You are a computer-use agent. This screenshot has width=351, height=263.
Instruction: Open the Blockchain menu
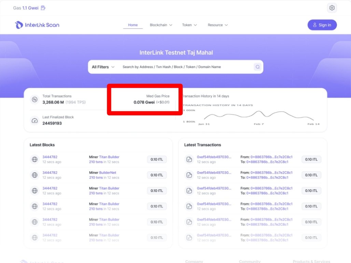click(161, 25)
